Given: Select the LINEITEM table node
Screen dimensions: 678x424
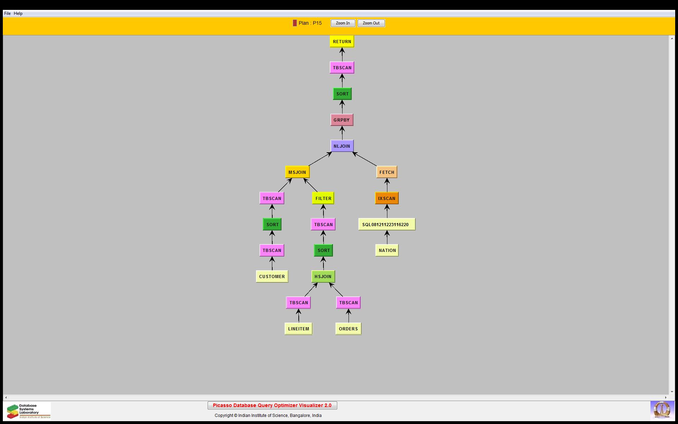Looking at the screenshot, I should [x=298, y=329].
